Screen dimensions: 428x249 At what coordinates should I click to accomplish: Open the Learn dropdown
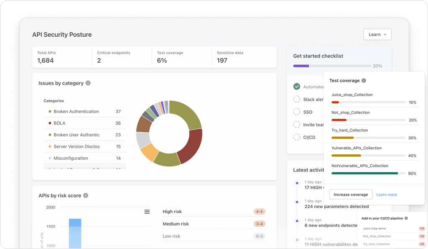click(x=377, y=34)
